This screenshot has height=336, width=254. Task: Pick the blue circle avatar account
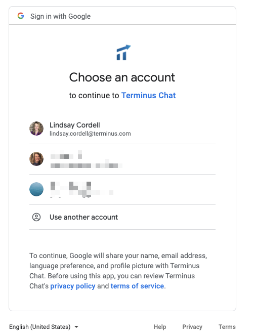coord(36,189)
